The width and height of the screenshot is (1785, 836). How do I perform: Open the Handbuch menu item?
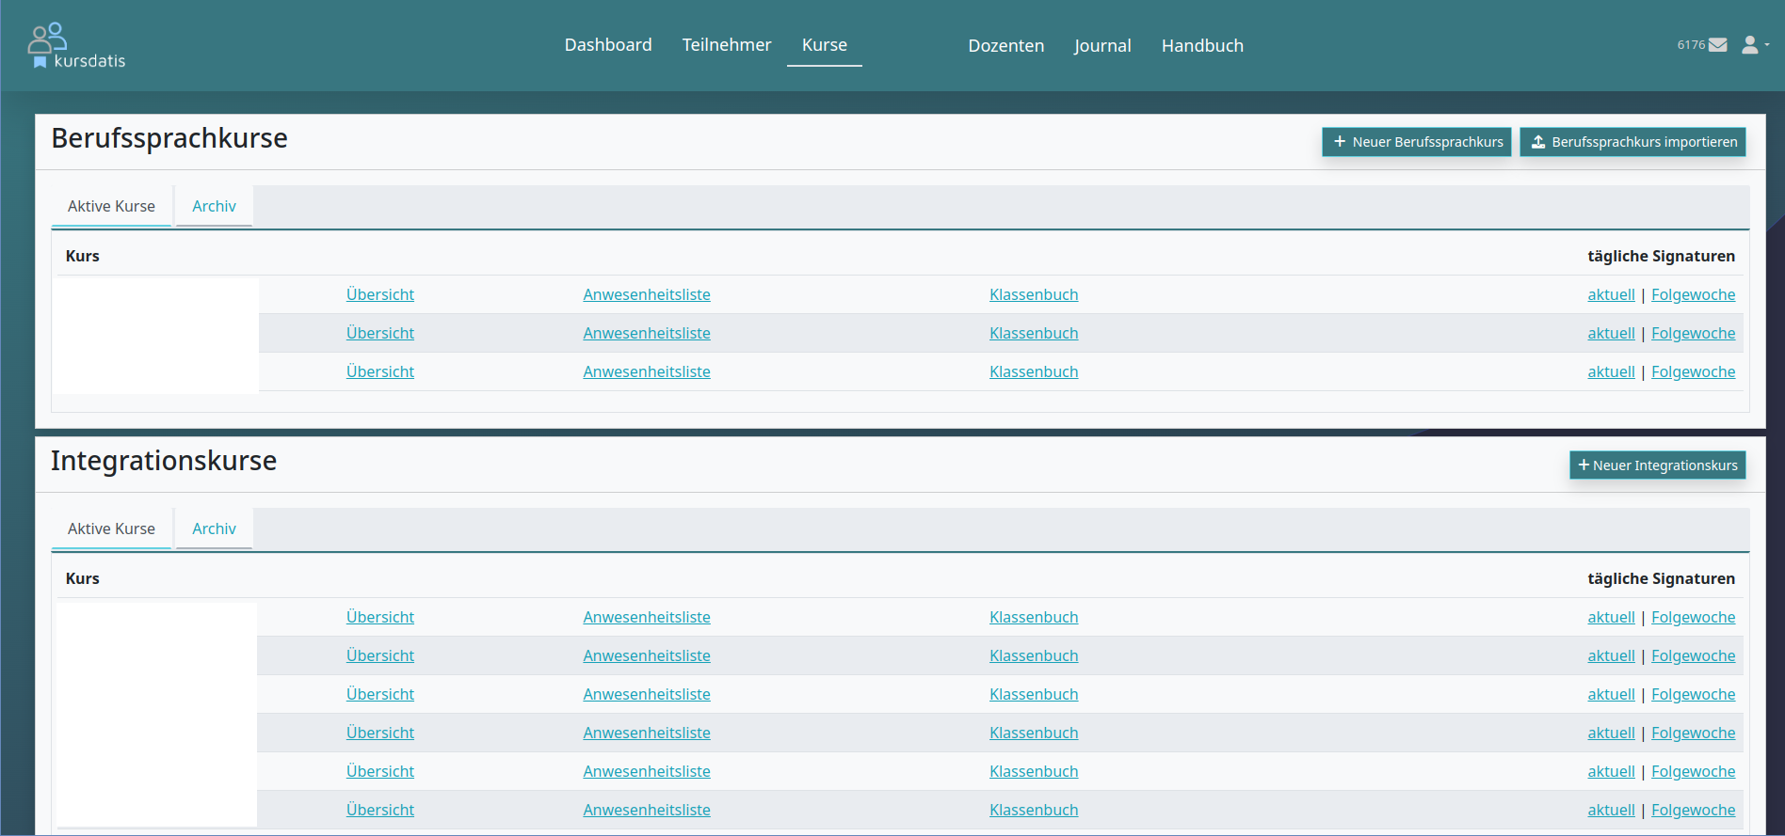[1202, 46]
